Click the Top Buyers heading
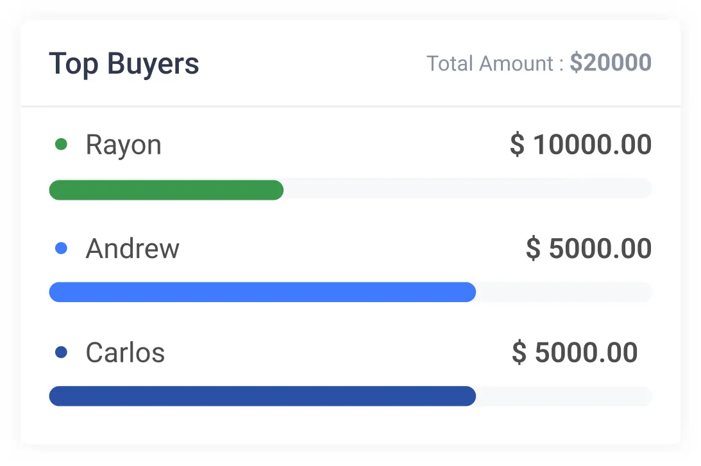 [124, 64]
